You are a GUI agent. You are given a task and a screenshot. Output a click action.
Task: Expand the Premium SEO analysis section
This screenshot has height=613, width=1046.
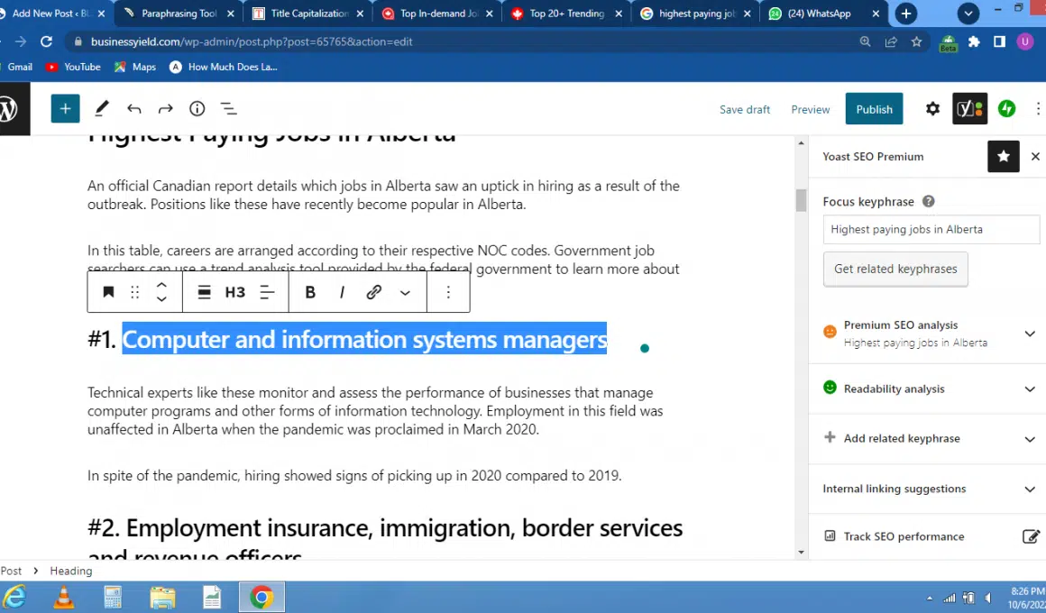point(1030,334)
